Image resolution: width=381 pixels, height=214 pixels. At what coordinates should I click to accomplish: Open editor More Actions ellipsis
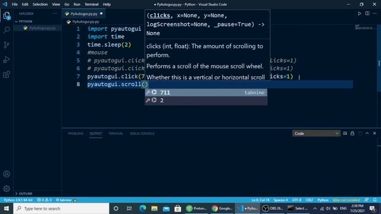(x=374, y=14)
